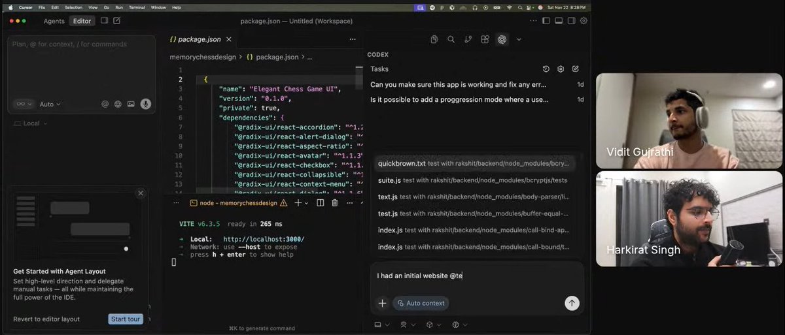Viewport: 785px width, 335px height.
Task: Open Codex task history clock icon
Action: point(546,69)
